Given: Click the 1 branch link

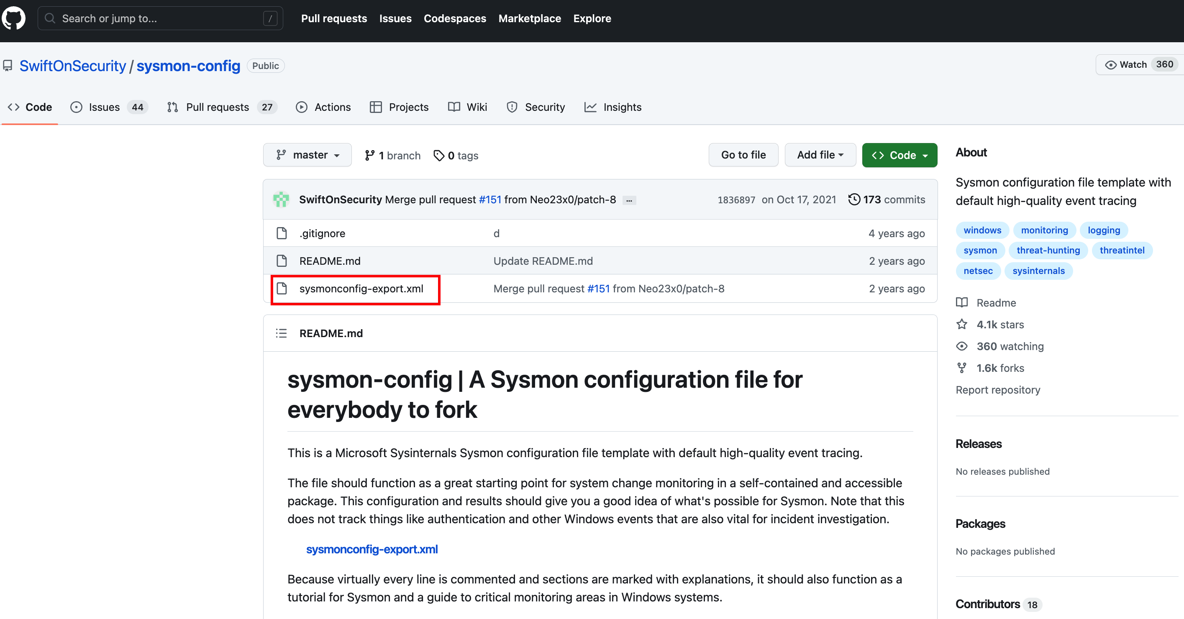Looking at the screenshot, I should (x=392, y=156).
